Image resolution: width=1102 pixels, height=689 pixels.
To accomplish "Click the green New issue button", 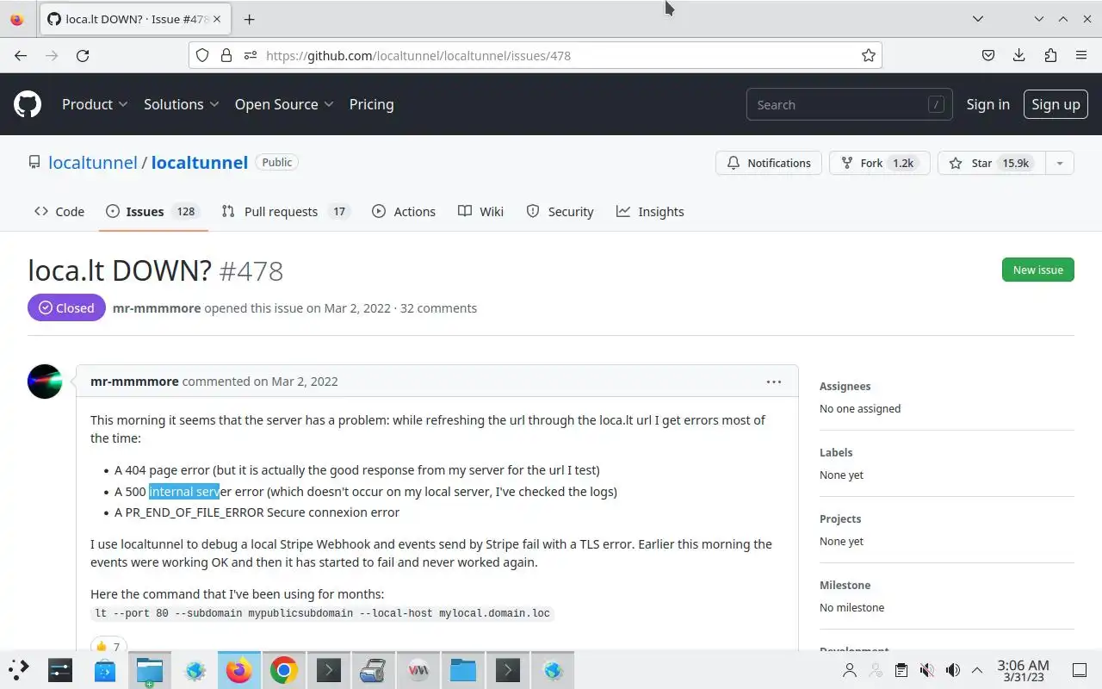I will tap(1037, 270).
